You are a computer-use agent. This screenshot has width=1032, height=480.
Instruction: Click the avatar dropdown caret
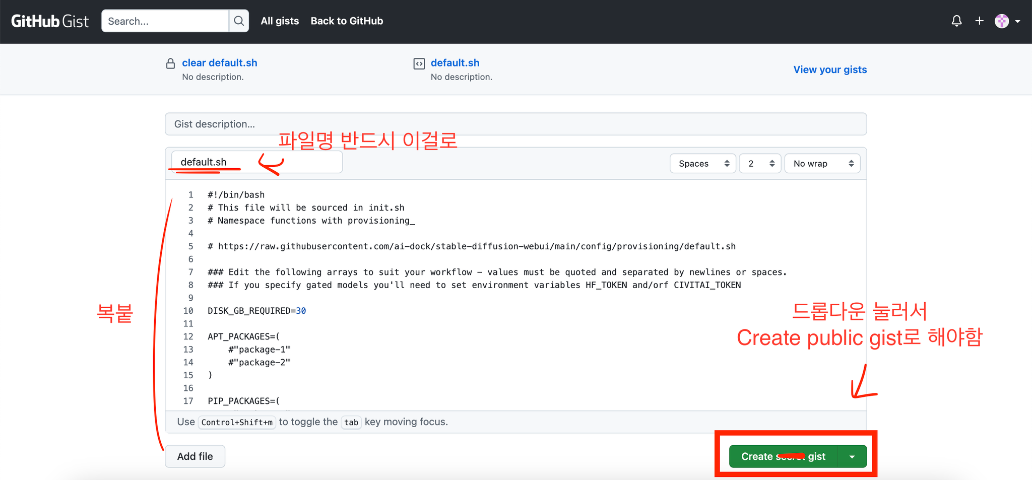(x=1018, y=22)
